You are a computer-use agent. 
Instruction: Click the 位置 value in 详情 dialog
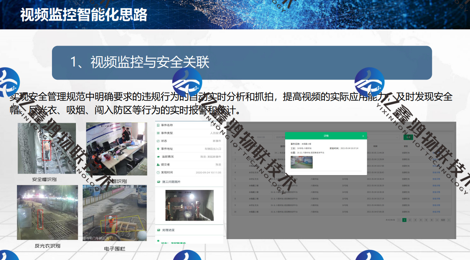click(x=311, y=153)
